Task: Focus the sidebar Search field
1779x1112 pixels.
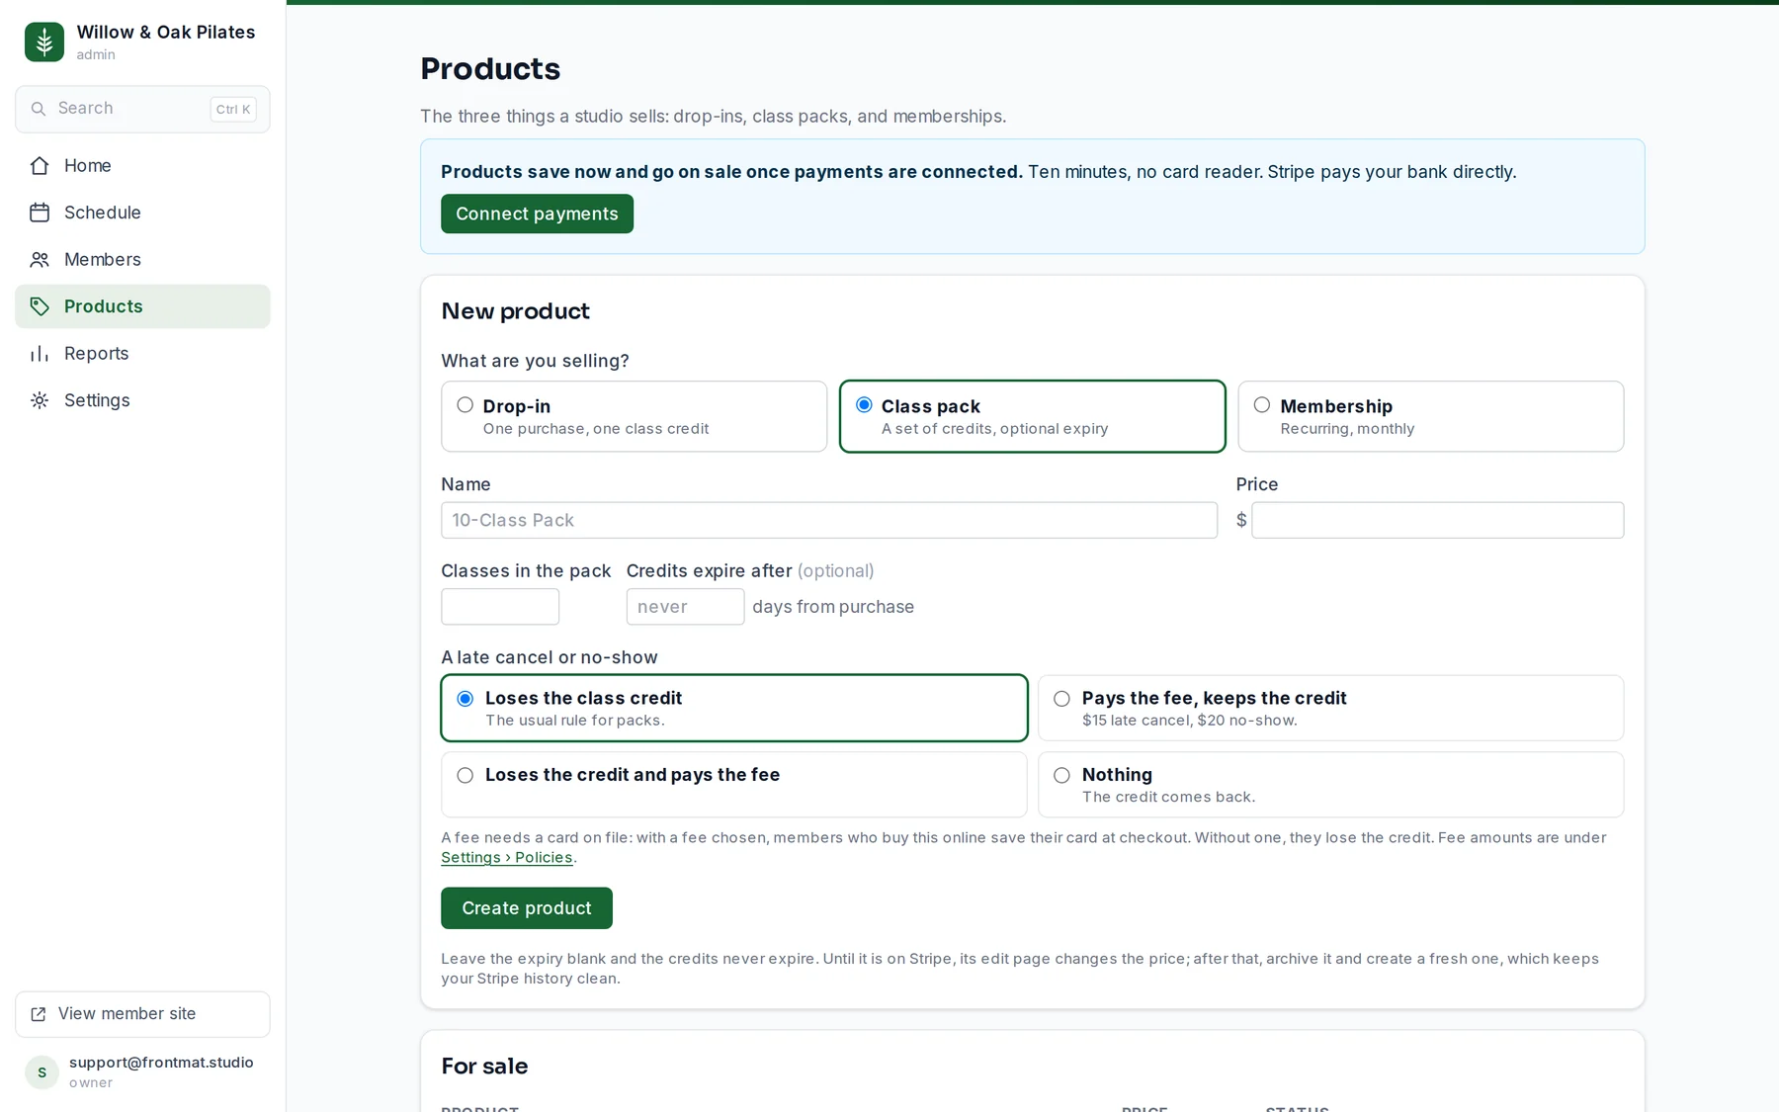Action: [x=142, y=109]
